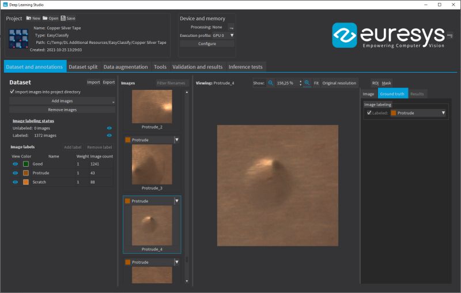Select the Protrude_3 thumbnail
Image resolution: width=461 pixels, height=293 pixels.
click(x=152, y=164)
